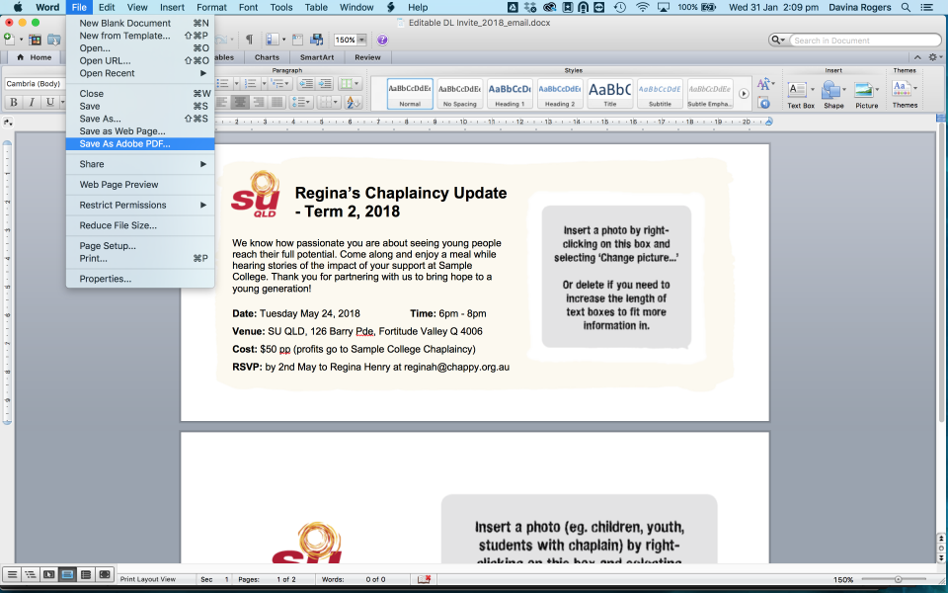This screenshot has height=593, width=948.
Task: Click the Change Styles icon
Action: [x=764, y=84]
